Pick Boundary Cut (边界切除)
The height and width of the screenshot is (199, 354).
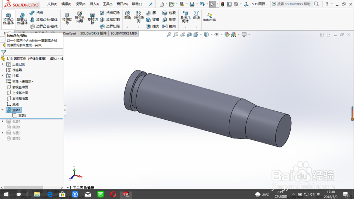click(x=110, y=27)
